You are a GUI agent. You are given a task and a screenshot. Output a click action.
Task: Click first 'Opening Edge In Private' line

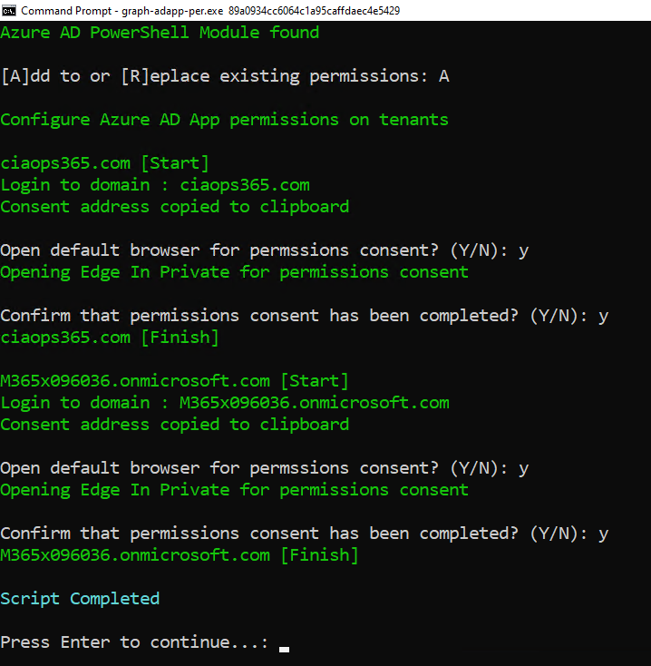click(x=234, y=272)
